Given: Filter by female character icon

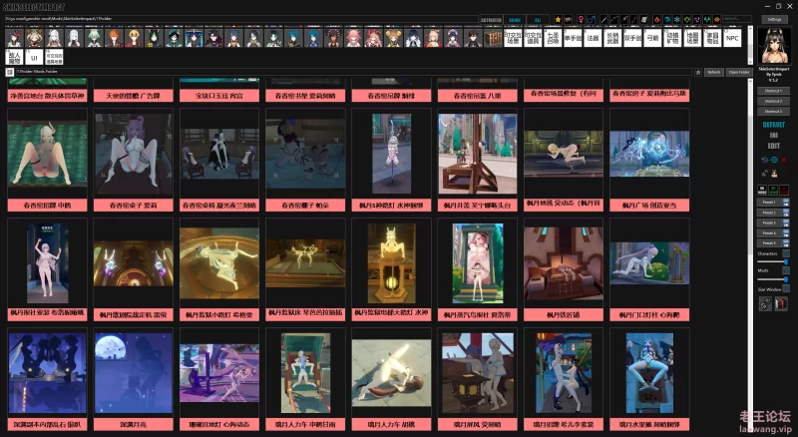Looking at the screenshot, I should pos(581,19).
